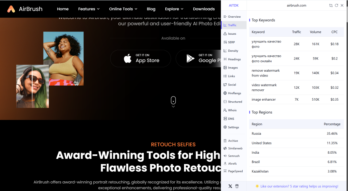
Task: Click the Volume column header
Action: [315, 32]
